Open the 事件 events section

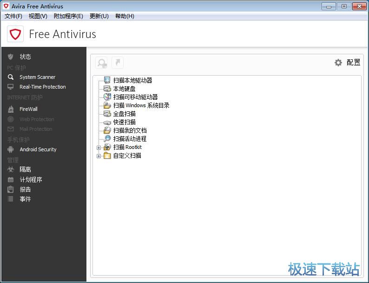pyautogui.click(x=25, y=199)
